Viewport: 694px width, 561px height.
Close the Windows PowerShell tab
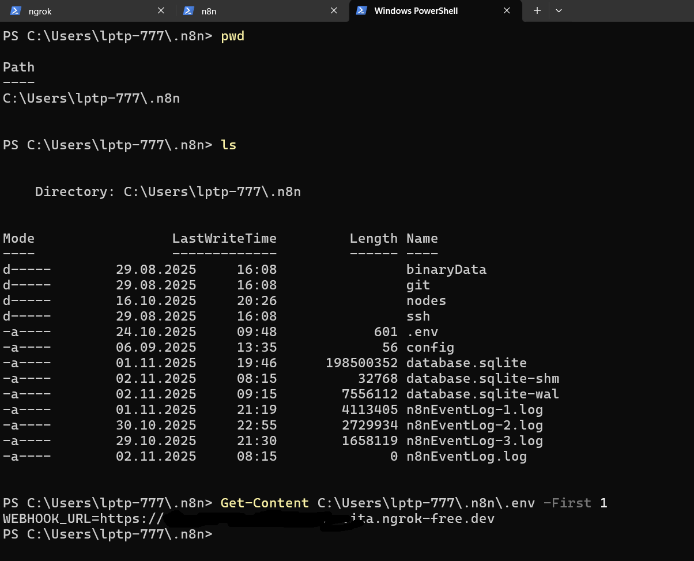(x=507, y=10)
